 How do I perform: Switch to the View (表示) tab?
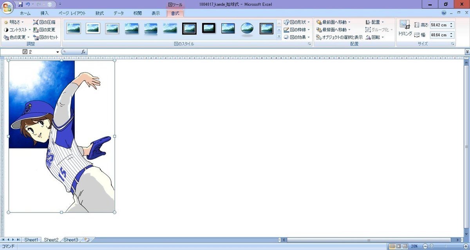156,13
